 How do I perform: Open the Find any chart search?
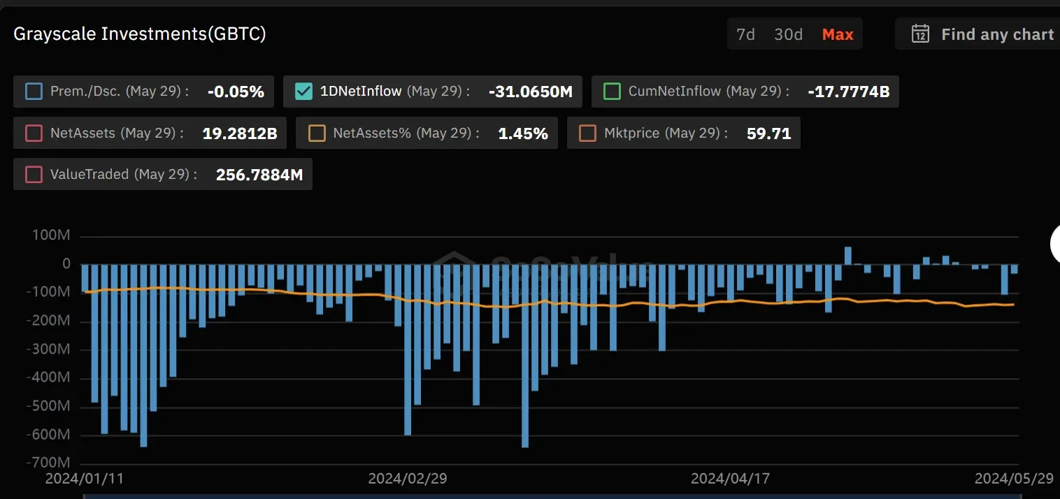[998, 34]
